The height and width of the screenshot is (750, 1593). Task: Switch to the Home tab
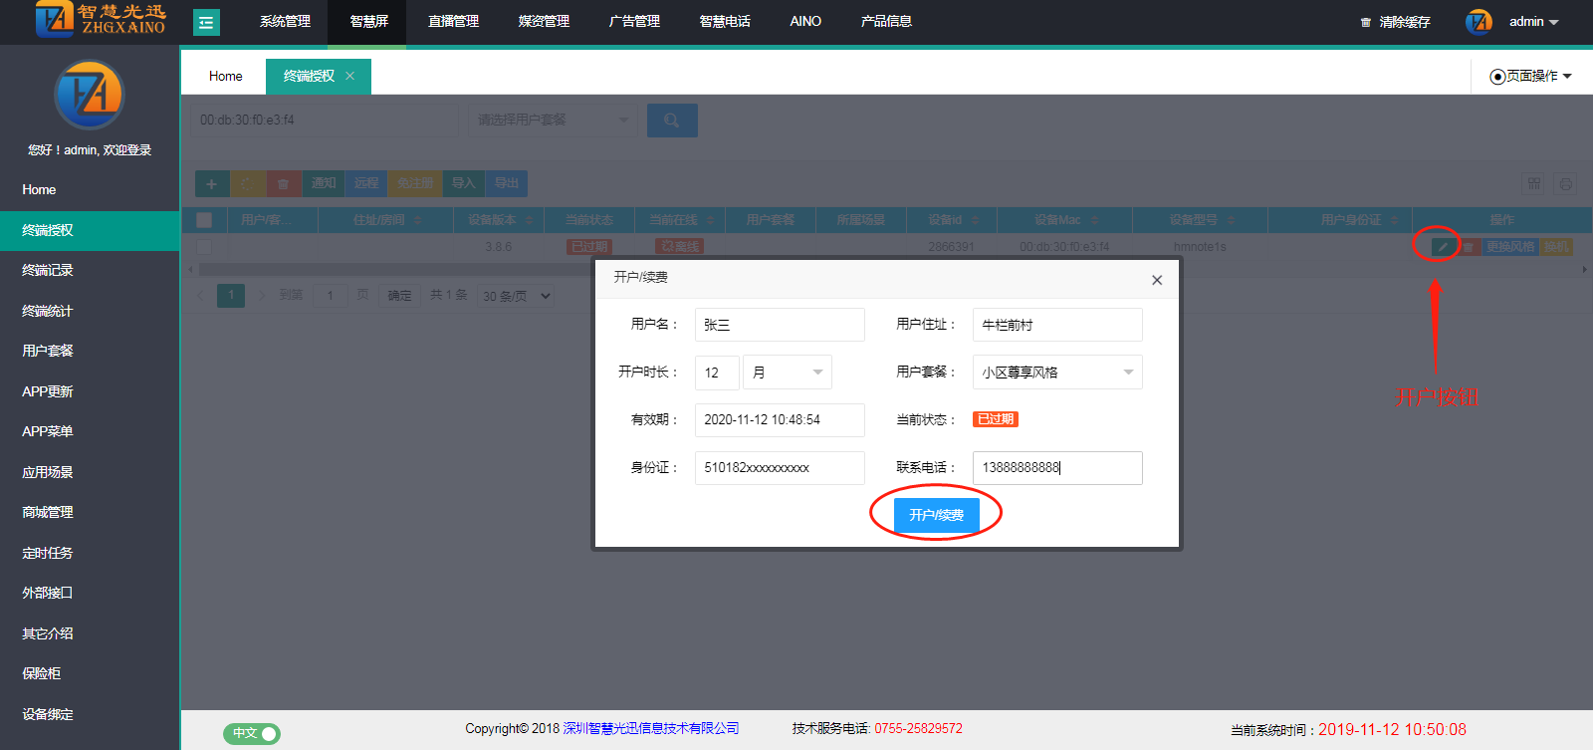pos(225,76)
